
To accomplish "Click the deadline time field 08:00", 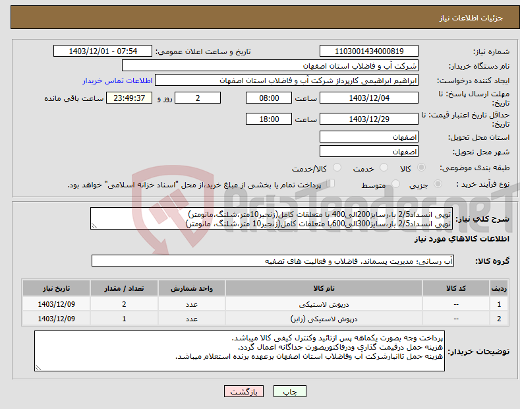I will [x=269, y=98].
